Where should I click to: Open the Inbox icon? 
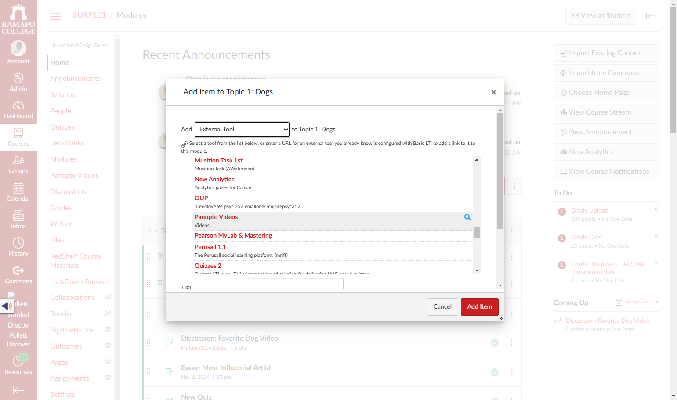pos(18,220)
